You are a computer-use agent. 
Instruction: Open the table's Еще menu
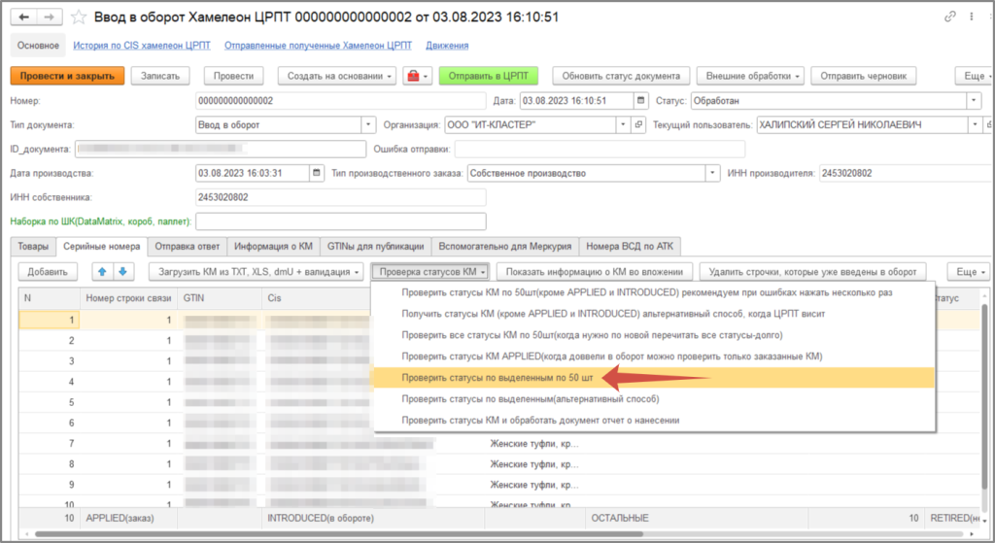(969, 272)
